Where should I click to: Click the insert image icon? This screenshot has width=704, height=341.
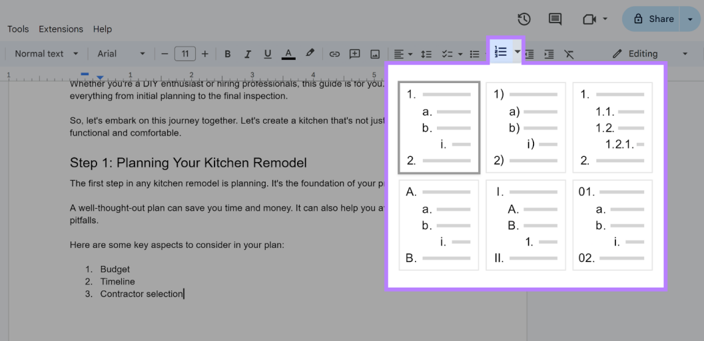(x=374, y=54)
